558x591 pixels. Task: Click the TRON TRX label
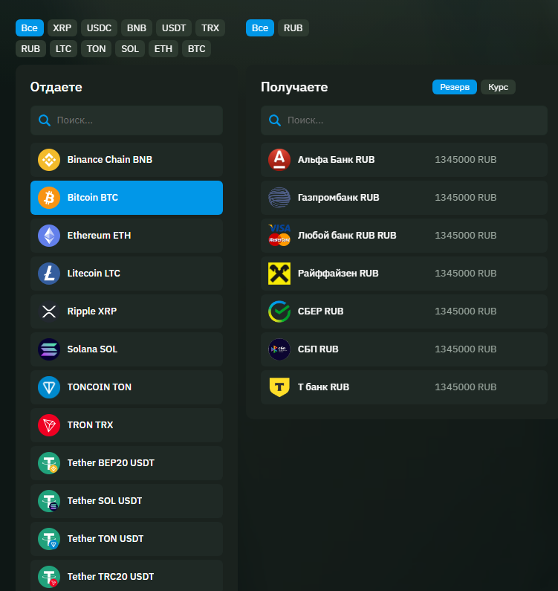click(90, 425)
